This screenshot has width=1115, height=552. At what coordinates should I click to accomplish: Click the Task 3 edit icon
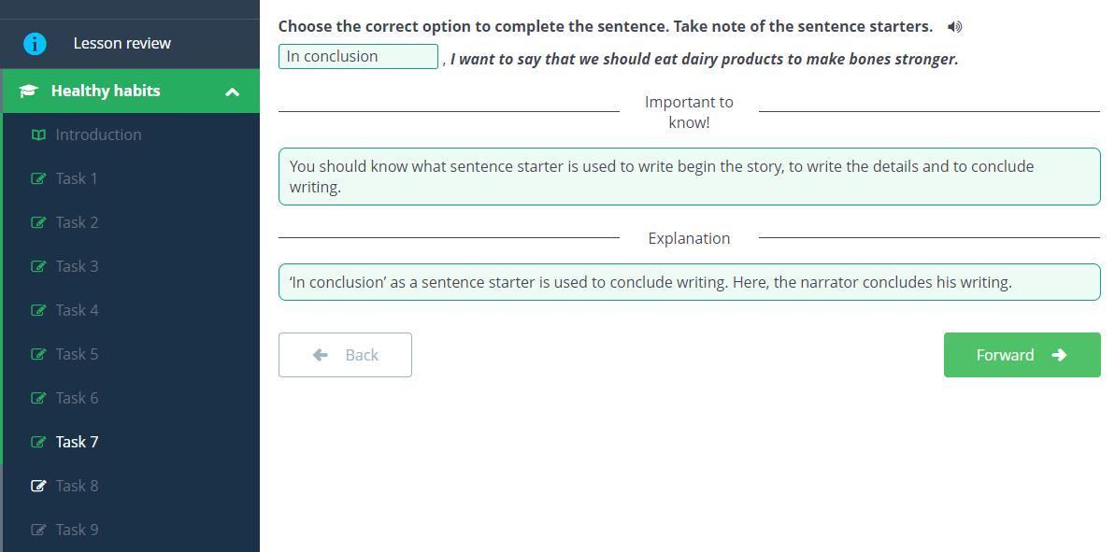(38, 266)
